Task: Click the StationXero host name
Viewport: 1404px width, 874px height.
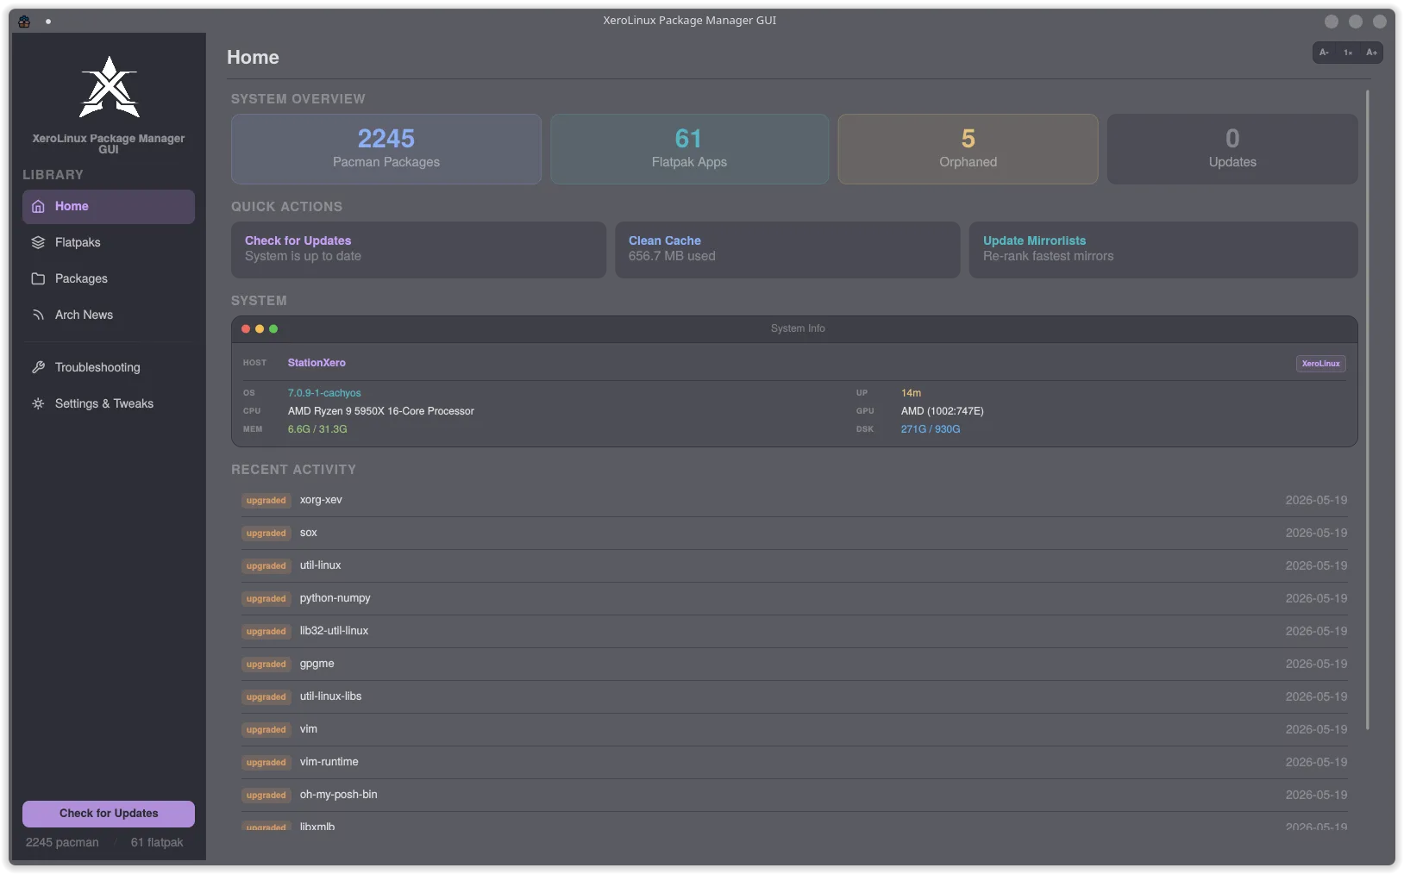Action: click(x=317, y=363)
